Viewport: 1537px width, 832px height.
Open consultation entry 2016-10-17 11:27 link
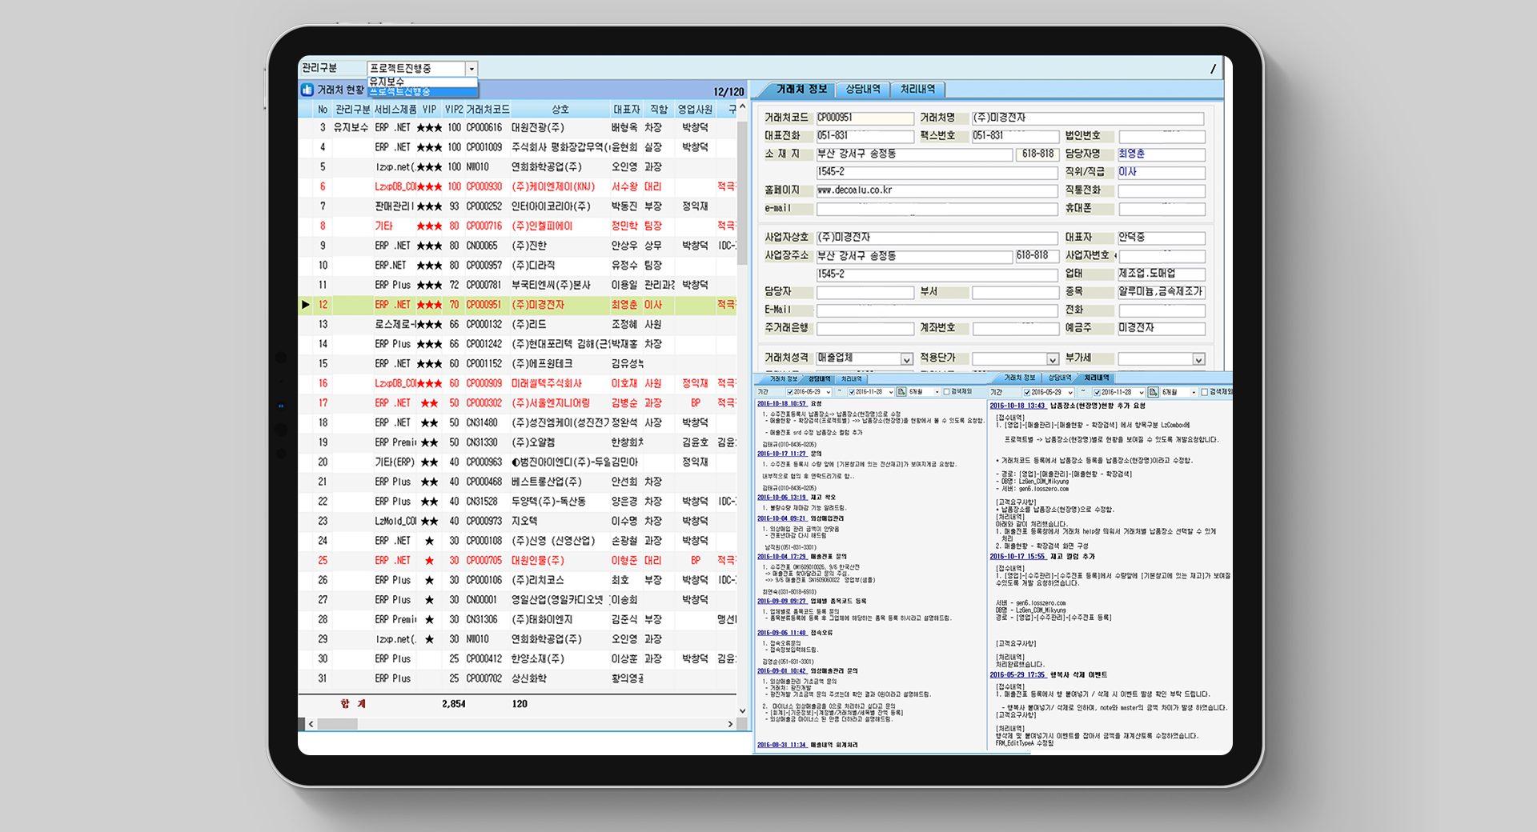(x=782, y=454)
